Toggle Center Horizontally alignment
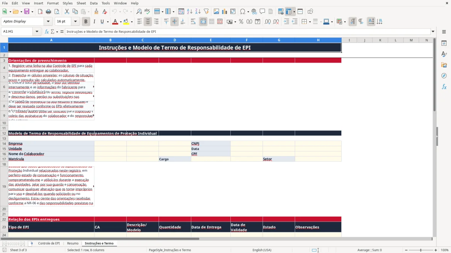 click(x=148, y=22)
